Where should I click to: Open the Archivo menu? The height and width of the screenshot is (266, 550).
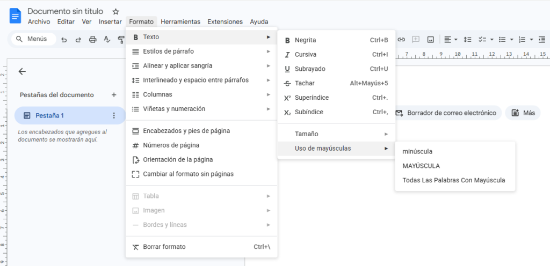(x=39, y=21)
